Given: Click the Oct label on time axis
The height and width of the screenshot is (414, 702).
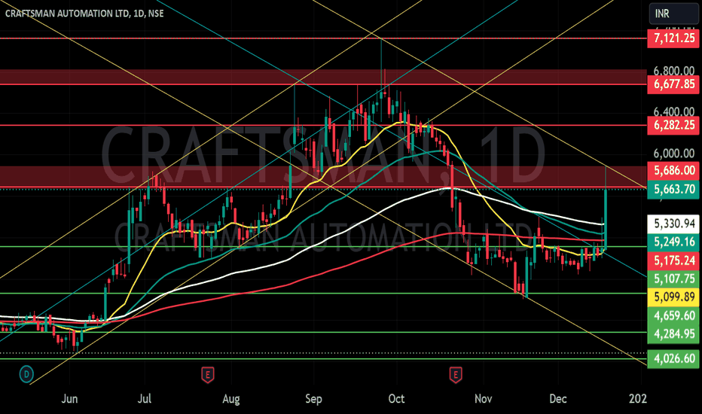Looking at the screenshot, I should point(397,398).
